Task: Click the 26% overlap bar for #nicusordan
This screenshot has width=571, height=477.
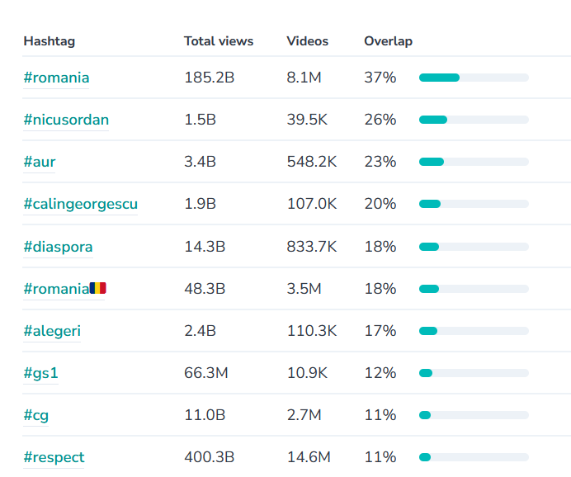Action: (474, 120)
